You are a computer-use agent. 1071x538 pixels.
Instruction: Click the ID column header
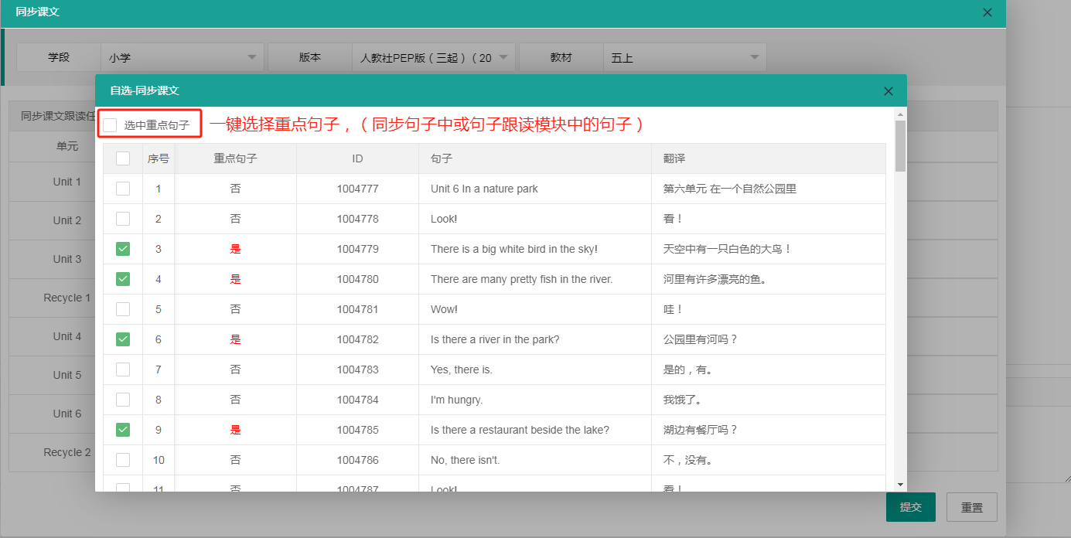tap(357, 158)
